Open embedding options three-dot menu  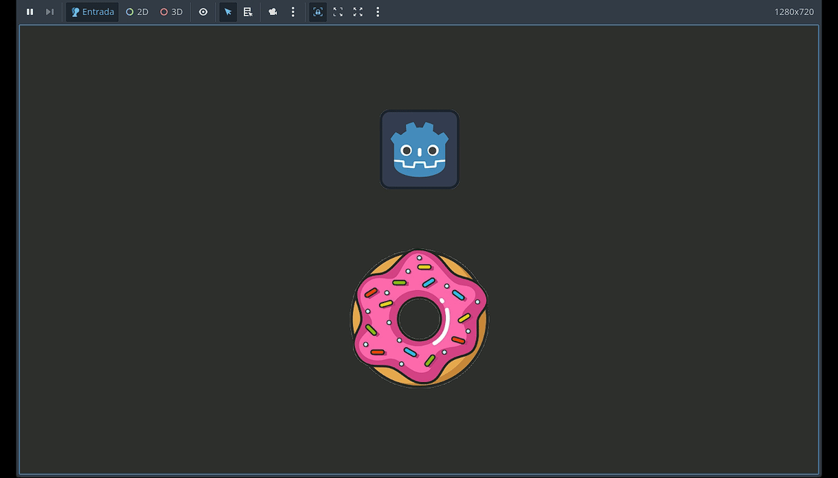click(x=378, y=12)
